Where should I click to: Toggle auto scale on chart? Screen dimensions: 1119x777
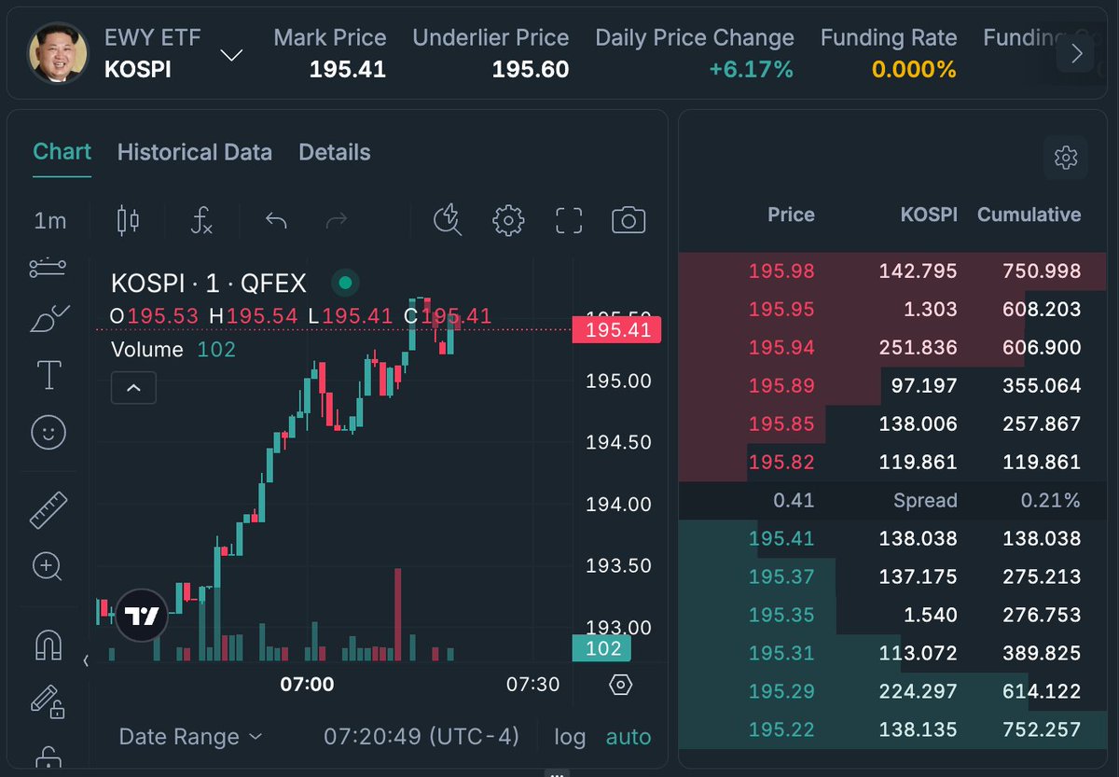(x=629, y=737)
